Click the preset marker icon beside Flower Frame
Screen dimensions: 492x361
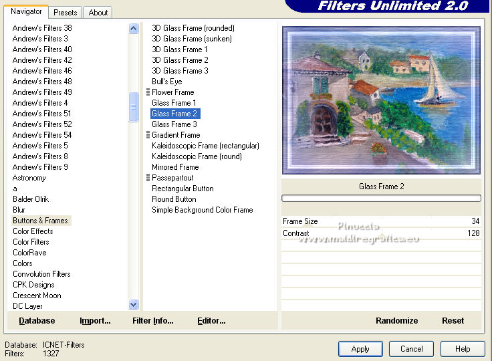coord(148,92)
